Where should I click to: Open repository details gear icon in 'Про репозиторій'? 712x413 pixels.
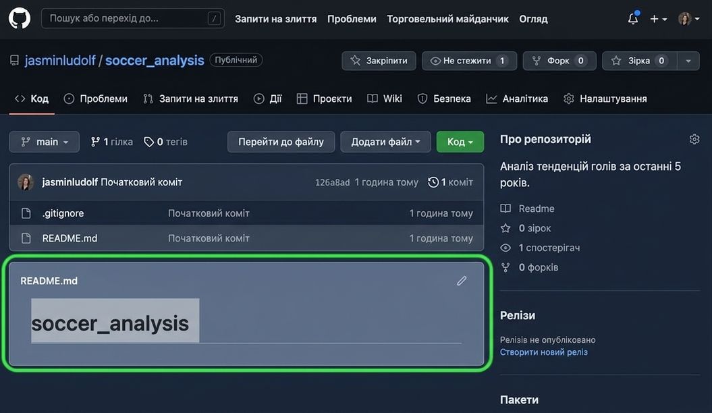(694, 139)
